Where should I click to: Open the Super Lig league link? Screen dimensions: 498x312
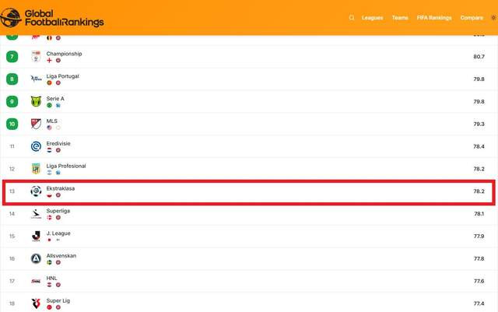click(x=58, y=300)
